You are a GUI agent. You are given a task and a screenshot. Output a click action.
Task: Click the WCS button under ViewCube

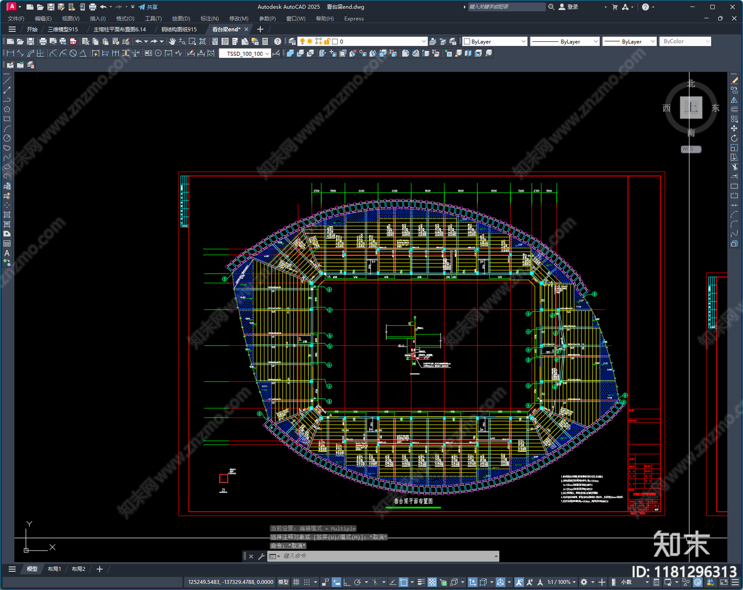[x=691, y=149]
